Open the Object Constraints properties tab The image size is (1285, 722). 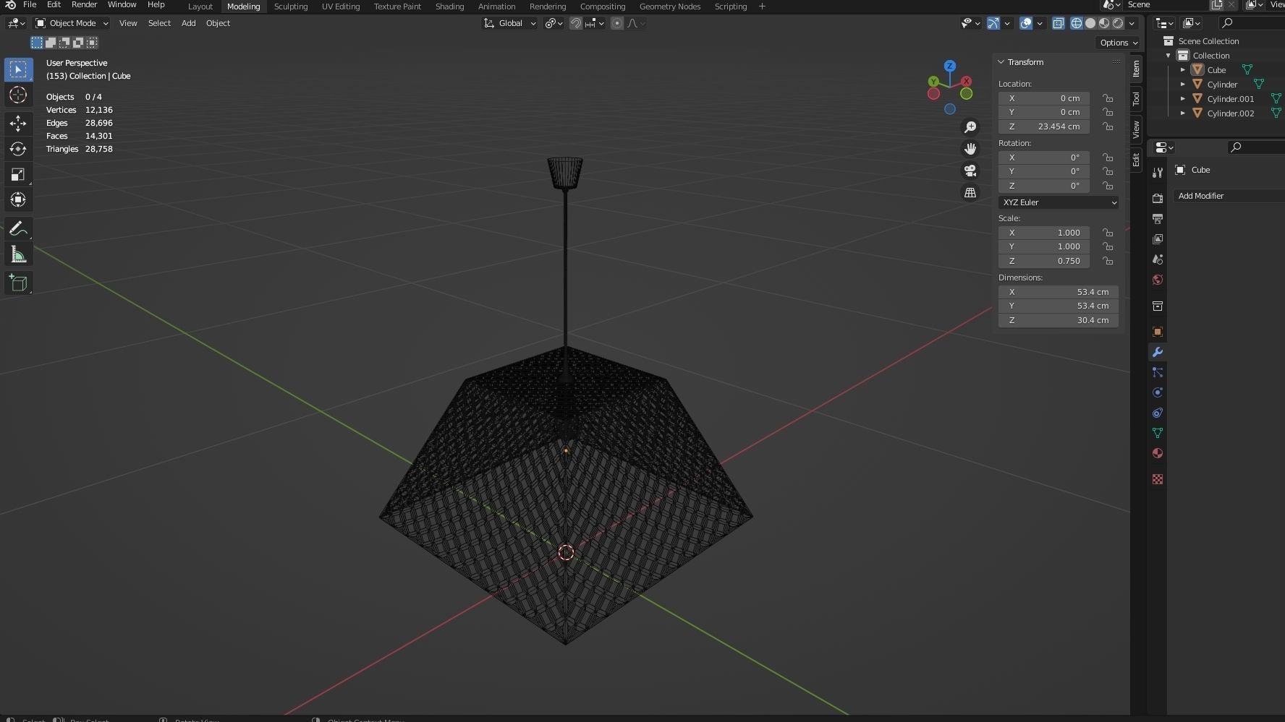pos(1158,413)
